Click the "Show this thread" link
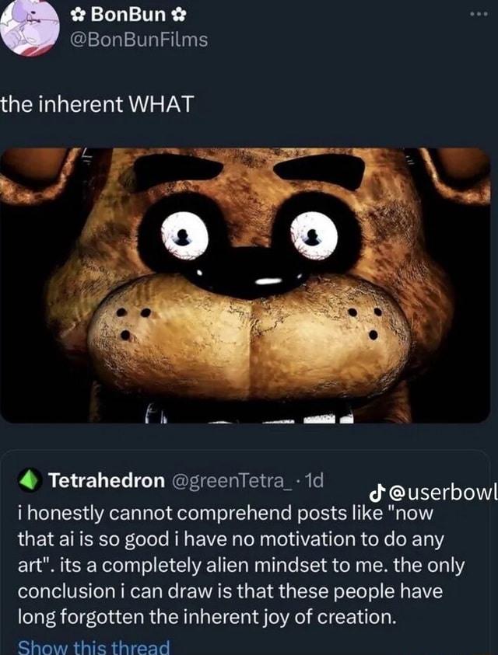This screenshot has width=498, height=655. [93, 646]
